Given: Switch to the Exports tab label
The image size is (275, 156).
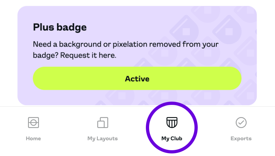Looking at the screenshot, I should [x=241, y=139].
